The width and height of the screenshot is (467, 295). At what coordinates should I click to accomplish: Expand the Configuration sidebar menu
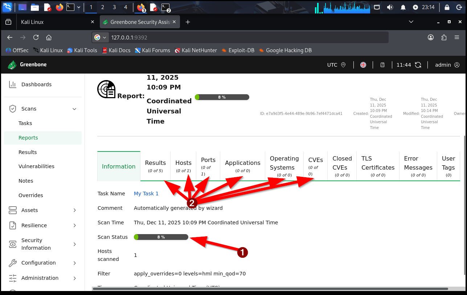click(75, 263)
